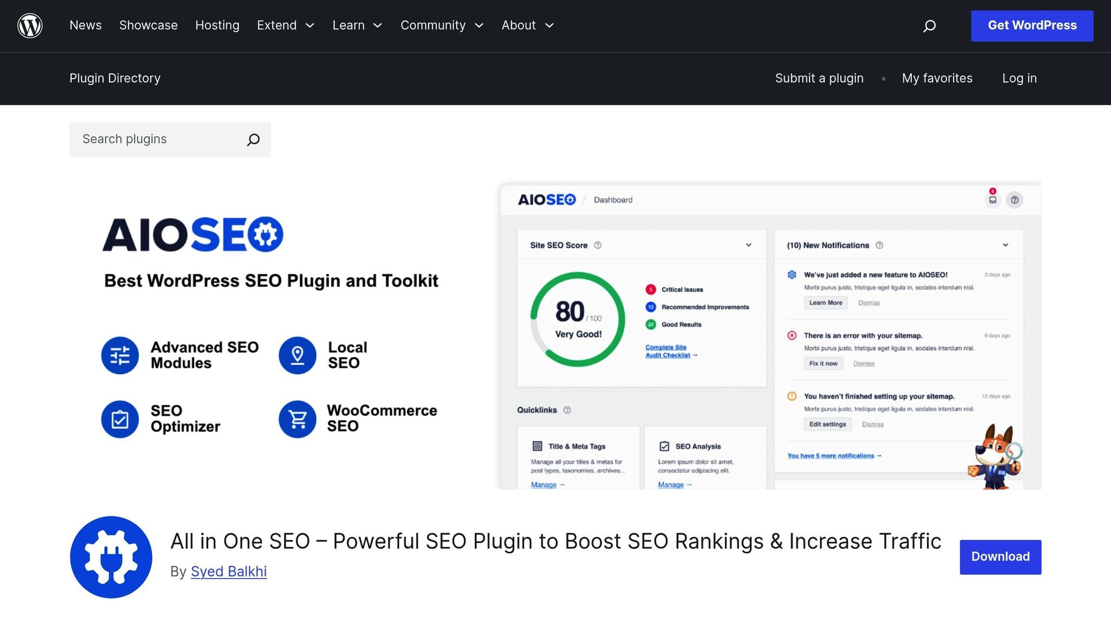Open My favorites
Screen dimensions: 1111x625
pyautogui.click(x=937, y=78)
